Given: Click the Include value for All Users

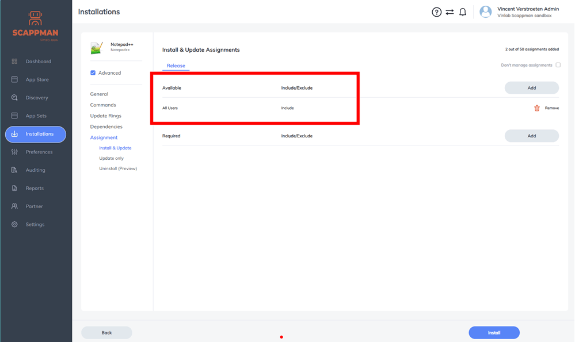Looking at the screenshot, I should (x=288, y=108).
